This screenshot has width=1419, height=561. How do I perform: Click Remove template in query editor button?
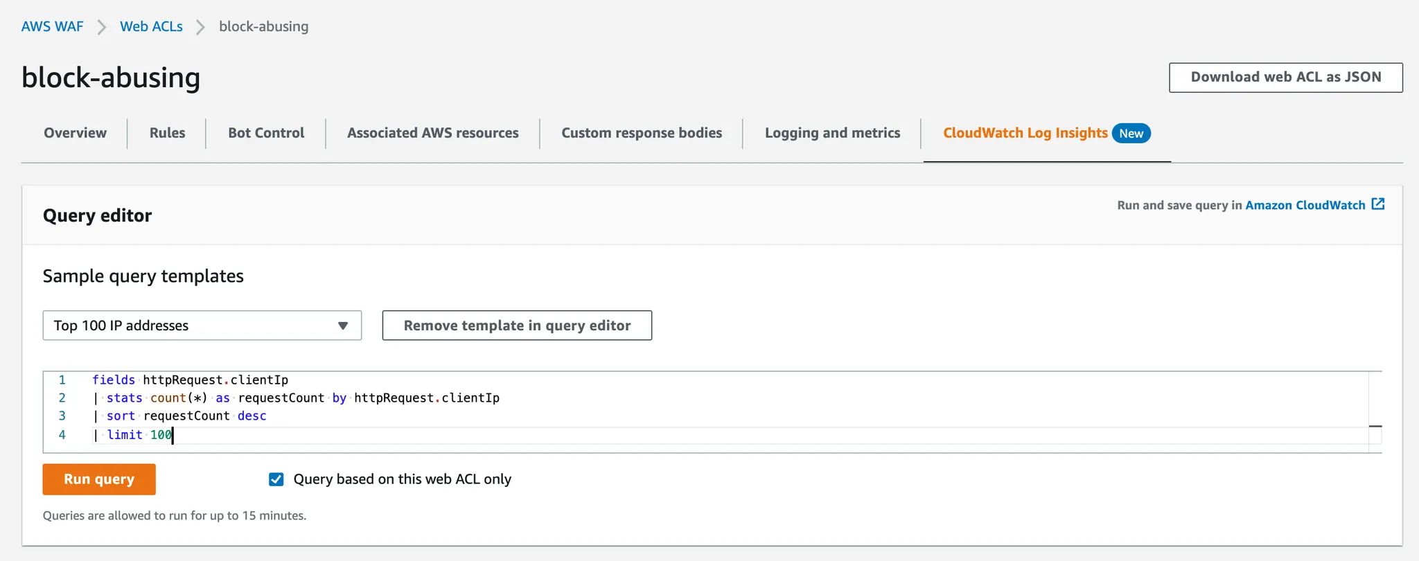pos(517,326)
